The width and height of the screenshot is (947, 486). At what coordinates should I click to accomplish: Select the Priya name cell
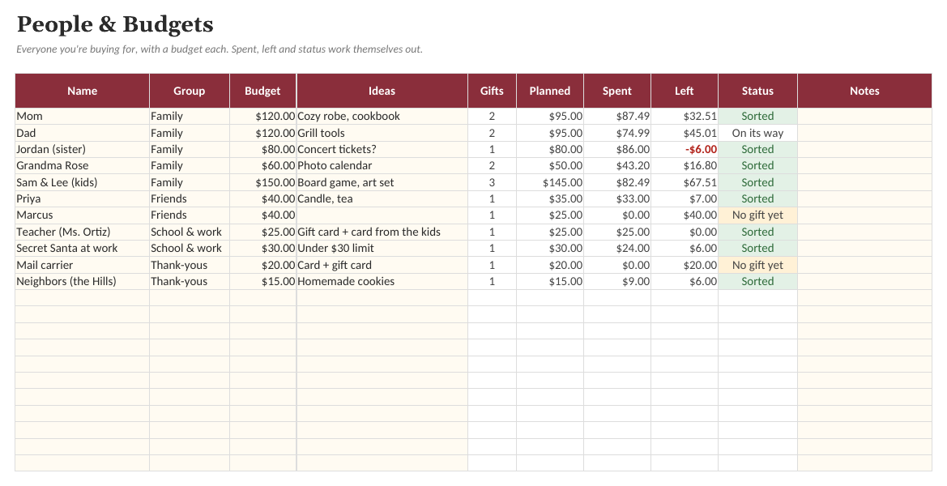tap(82, 198)
